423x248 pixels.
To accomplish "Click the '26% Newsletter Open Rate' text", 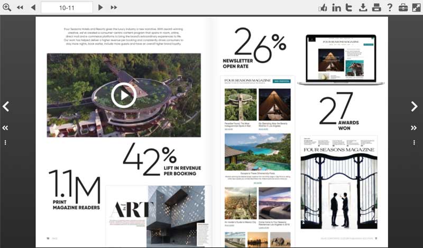I will tap(254, 48).
